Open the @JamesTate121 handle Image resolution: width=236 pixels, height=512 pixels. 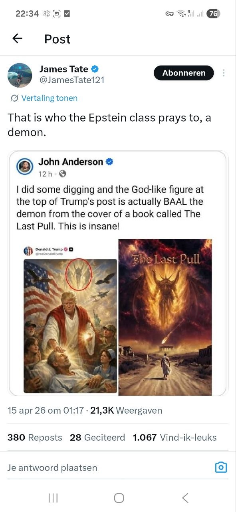pos(72,80)
